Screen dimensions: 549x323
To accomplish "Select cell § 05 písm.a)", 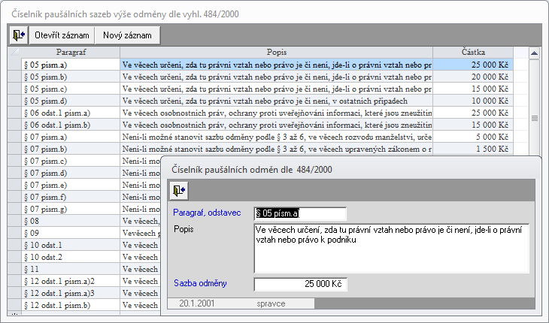I will 71,65.
